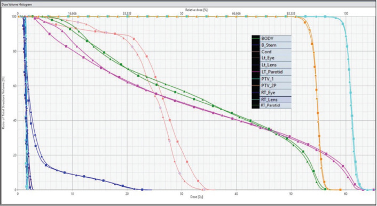The image size is (377, 206).
Task: Select the Lt_Lens legend entry
Action: 276,65
